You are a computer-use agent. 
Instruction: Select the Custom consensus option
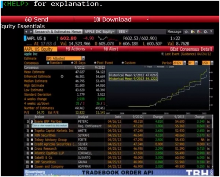pyautogui.click(x=123, y=63)
